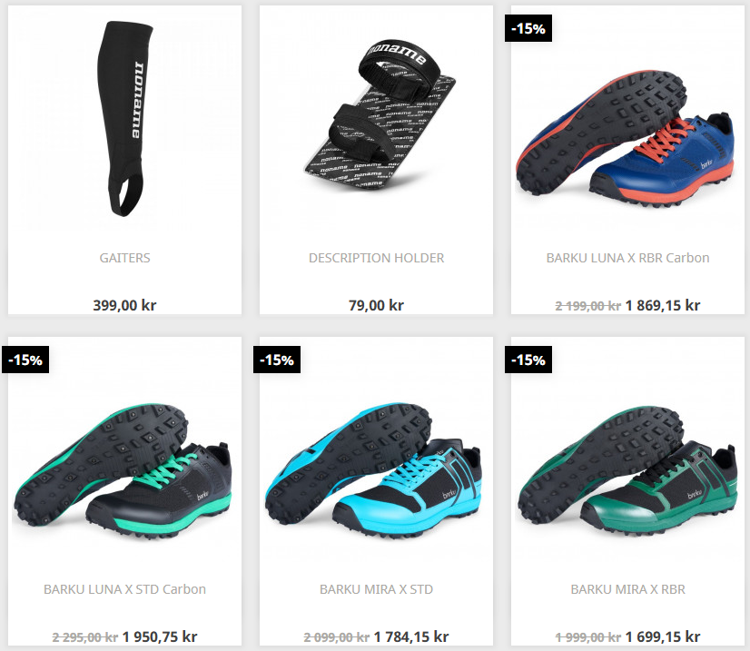Open the dark green Mira RBR shoe image

[x=626, y=471]
